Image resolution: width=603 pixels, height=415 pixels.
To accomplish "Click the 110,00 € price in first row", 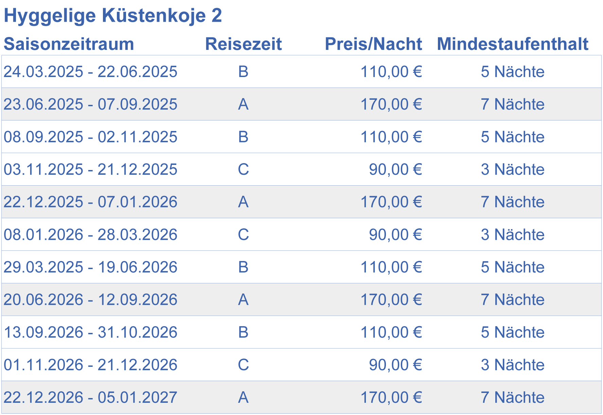I will coord(391,72).
